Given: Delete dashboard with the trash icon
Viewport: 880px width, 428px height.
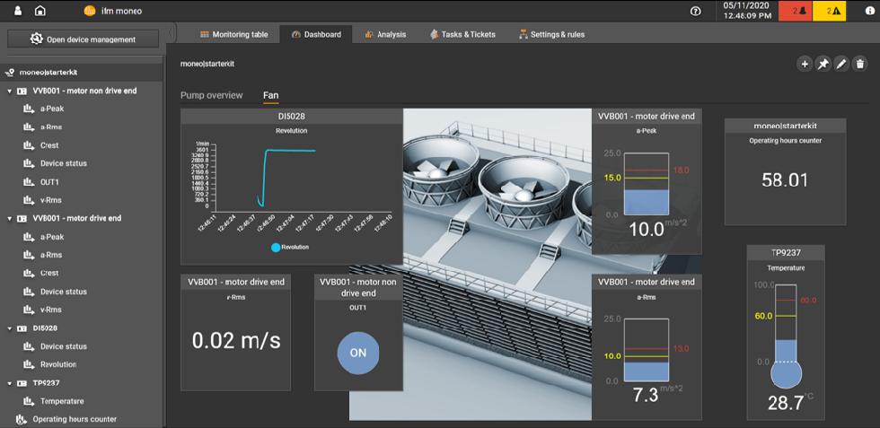Looking at the screenshot, I should pyautogui.click(x=859, y=64).
